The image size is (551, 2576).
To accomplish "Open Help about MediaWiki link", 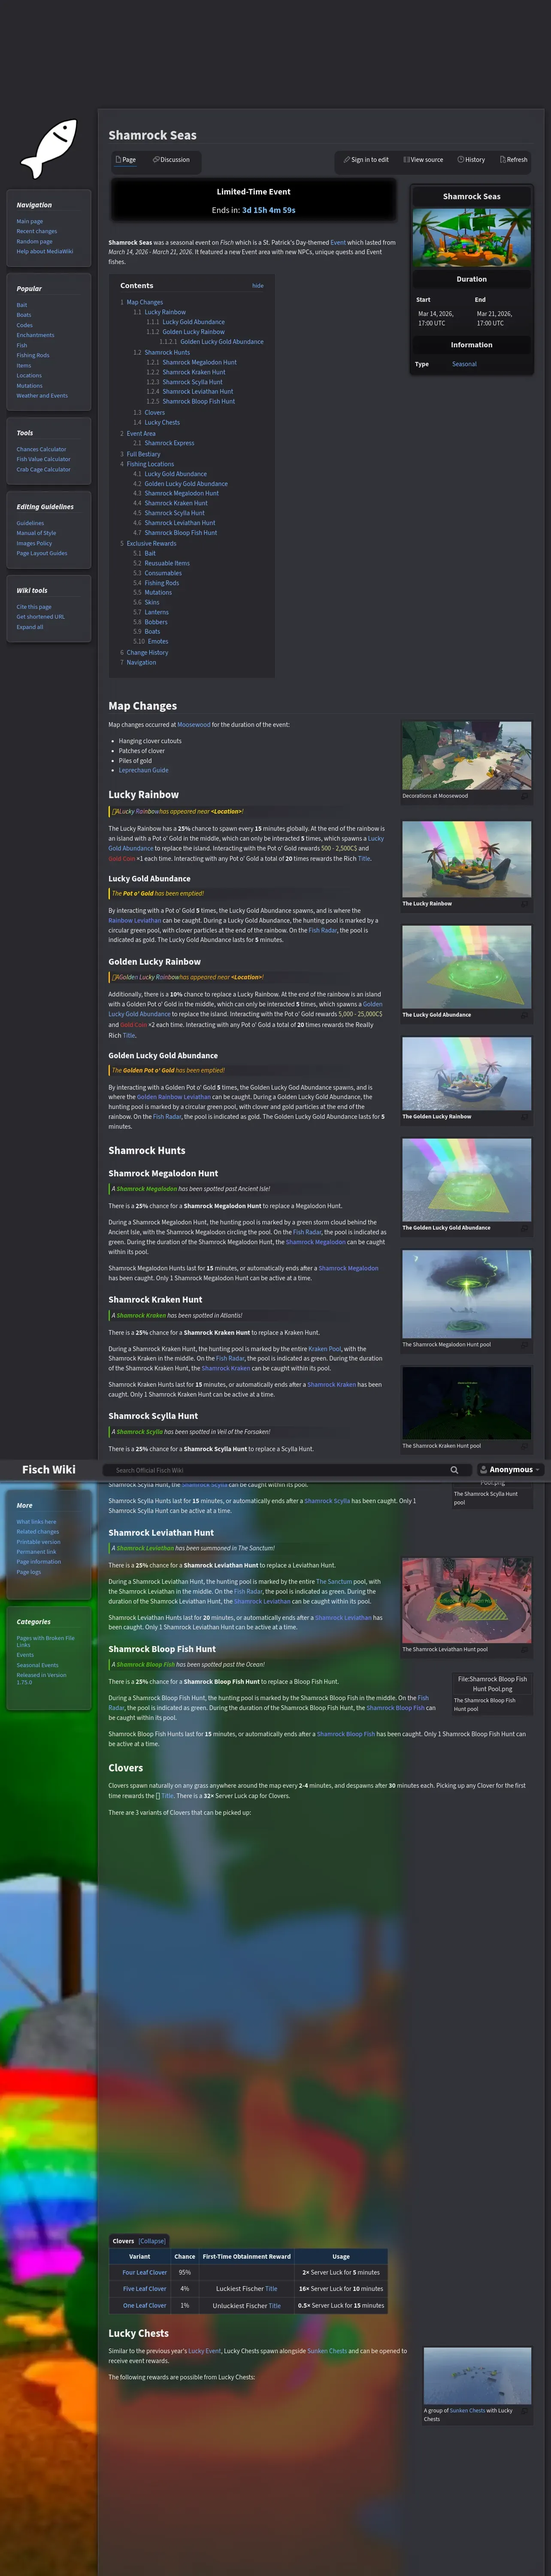I will [x=44, y=252].
